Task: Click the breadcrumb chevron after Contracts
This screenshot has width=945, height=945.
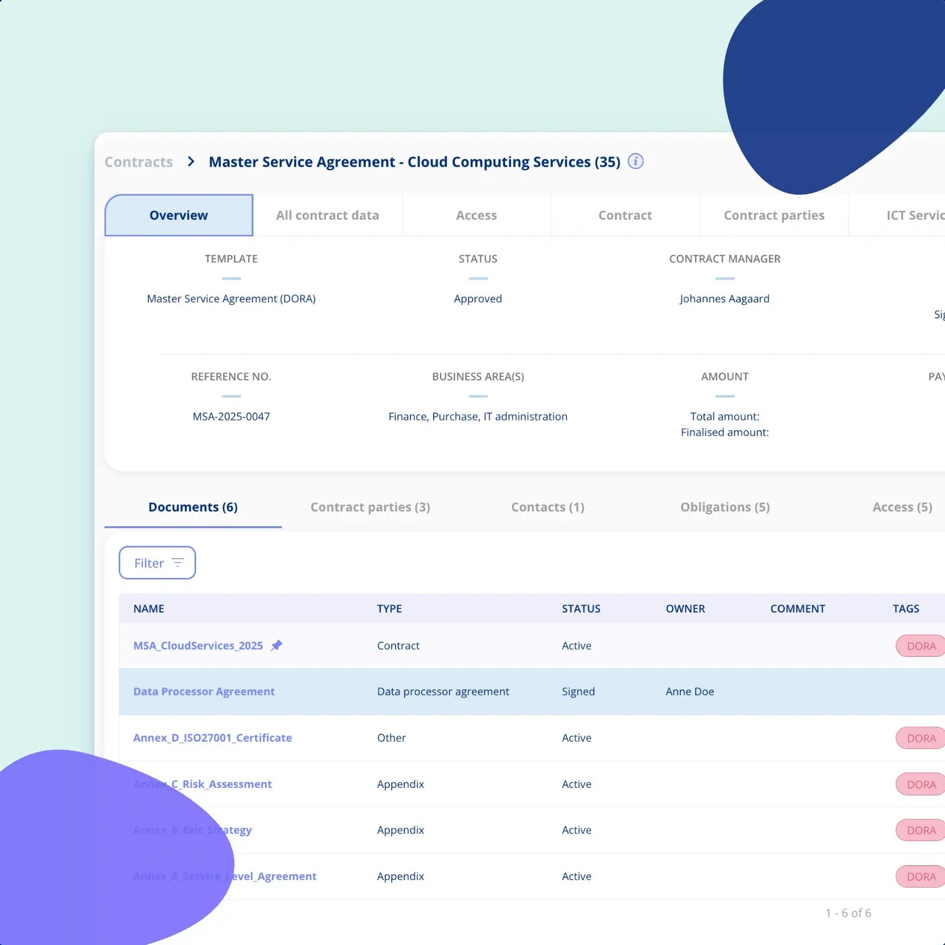Action: tap(191, 162)
